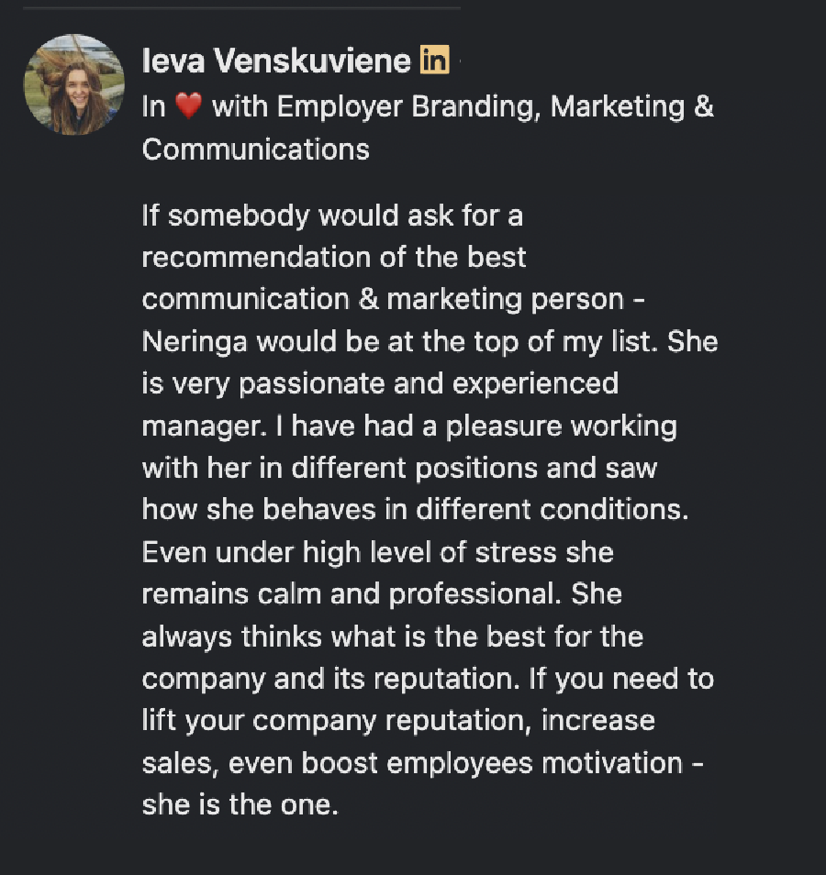This screenshot has width=826, height=875.
Task: Click 'If somebody would ask for a' line
Action: [332, 216]
